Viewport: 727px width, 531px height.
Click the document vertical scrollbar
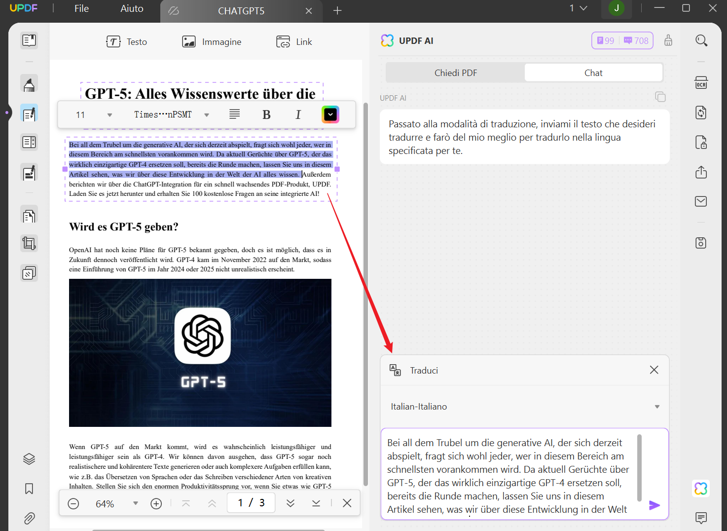365,294
